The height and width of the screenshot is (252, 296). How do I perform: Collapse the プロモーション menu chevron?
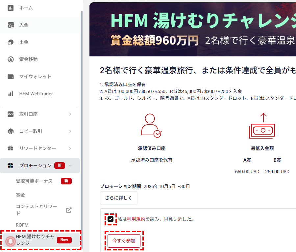tap(70, 166)
